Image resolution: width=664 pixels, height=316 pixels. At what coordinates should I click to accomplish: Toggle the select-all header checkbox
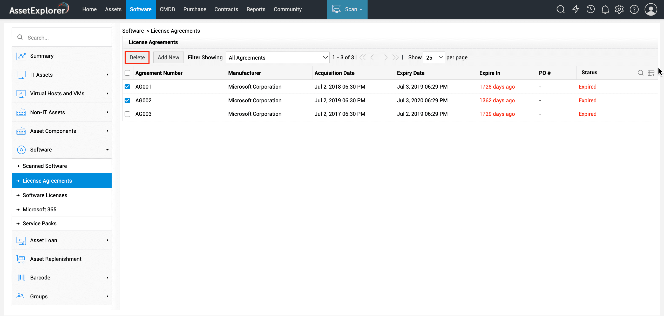tap(127, 73)
